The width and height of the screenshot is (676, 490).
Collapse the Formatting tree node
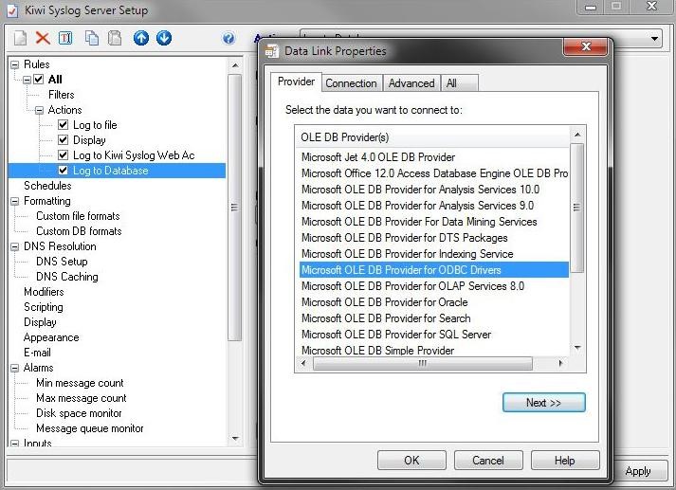[x=14, y=201]
